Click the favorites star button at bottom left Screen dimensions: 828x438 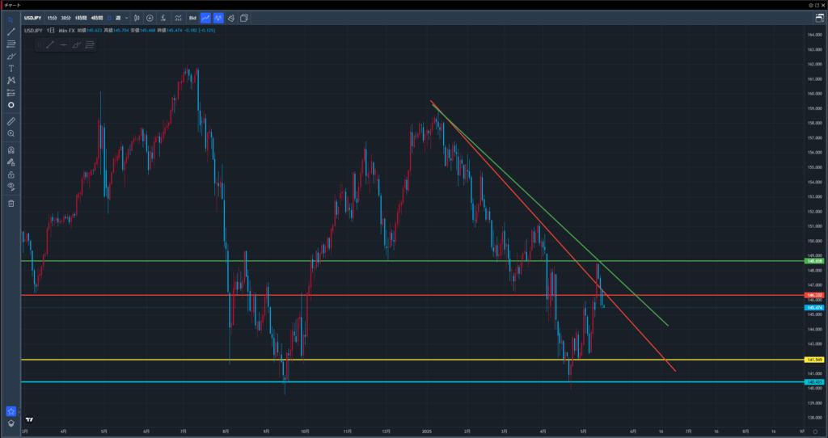[x=11, y=411]
